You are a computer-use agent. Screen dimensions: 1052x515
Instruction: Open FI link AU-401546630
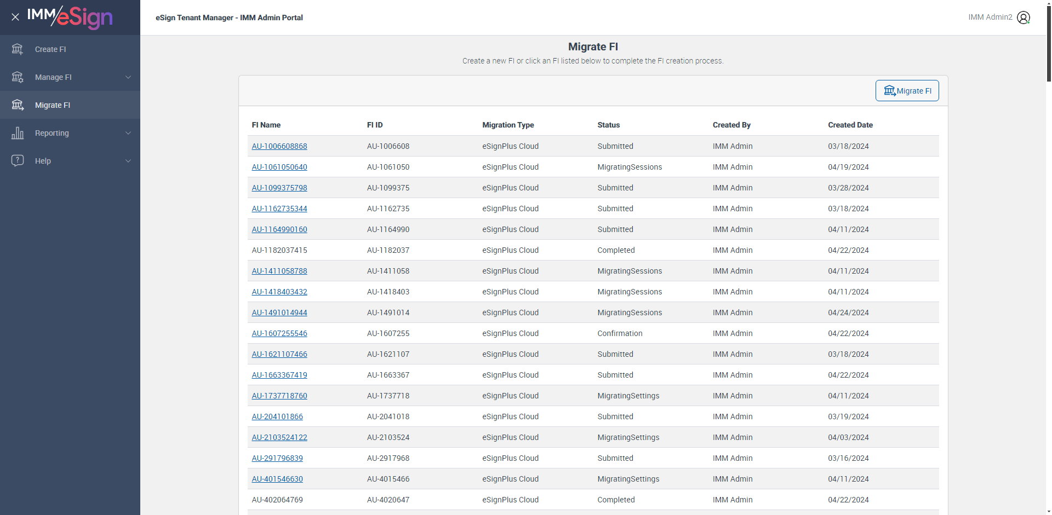pos(277,479)
